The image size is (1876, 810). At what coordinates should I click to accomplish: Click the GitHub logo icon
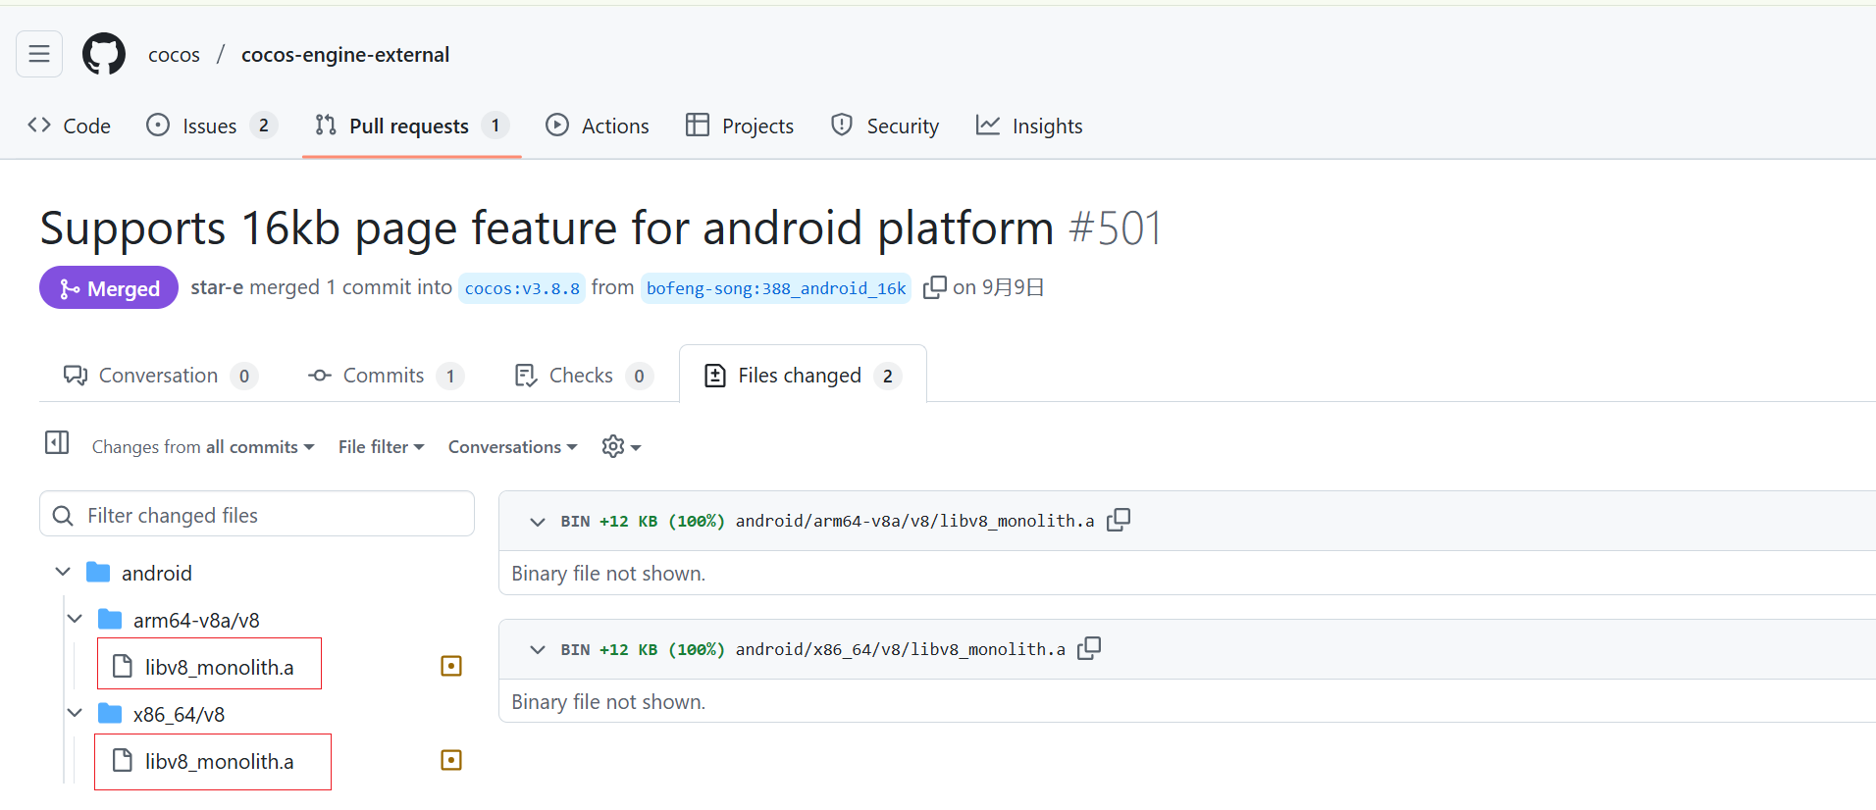click(104, 54)
